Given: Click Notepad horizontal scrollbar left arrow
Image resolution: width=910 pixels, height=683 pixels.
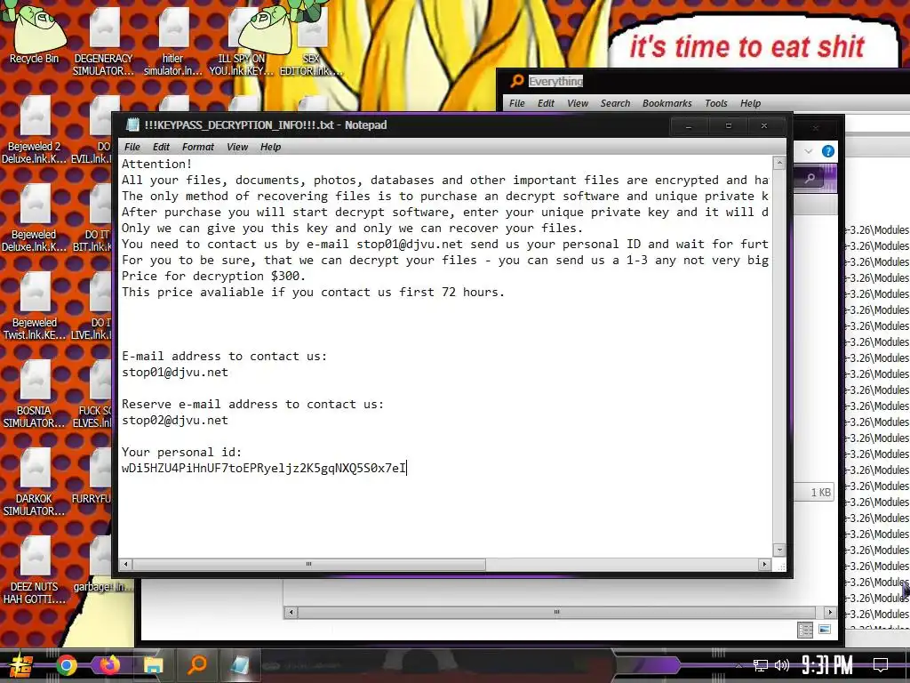Looking at the screenshot, I should (x=126, y=564).
